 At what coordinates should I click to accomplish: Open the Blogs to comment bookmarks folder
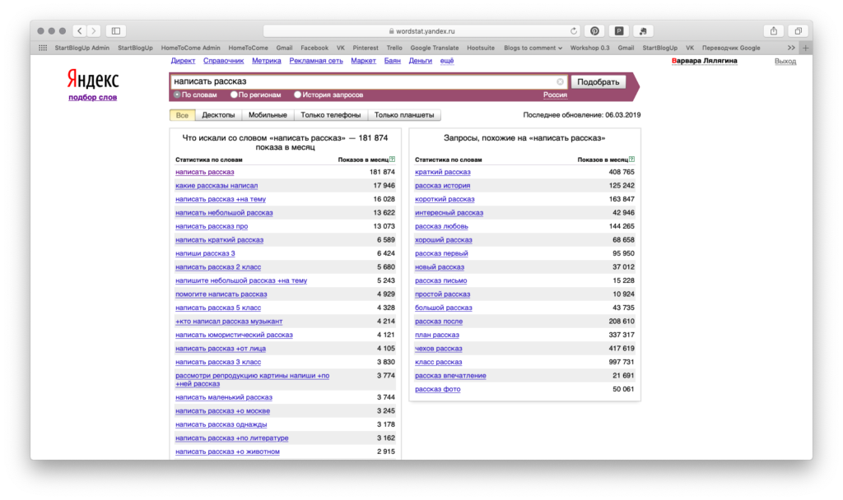(x=533, y=48)
